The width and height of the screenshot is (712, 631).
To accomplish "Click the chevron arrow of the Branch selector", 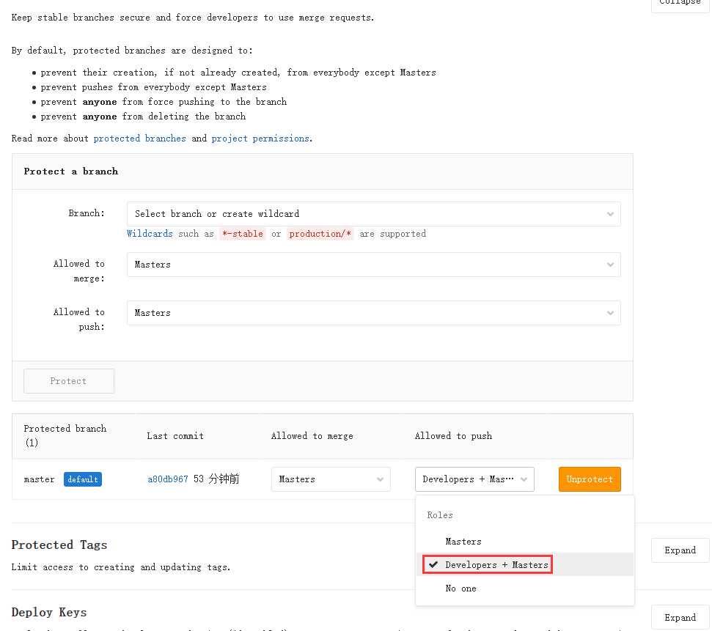I will (610, 214).
